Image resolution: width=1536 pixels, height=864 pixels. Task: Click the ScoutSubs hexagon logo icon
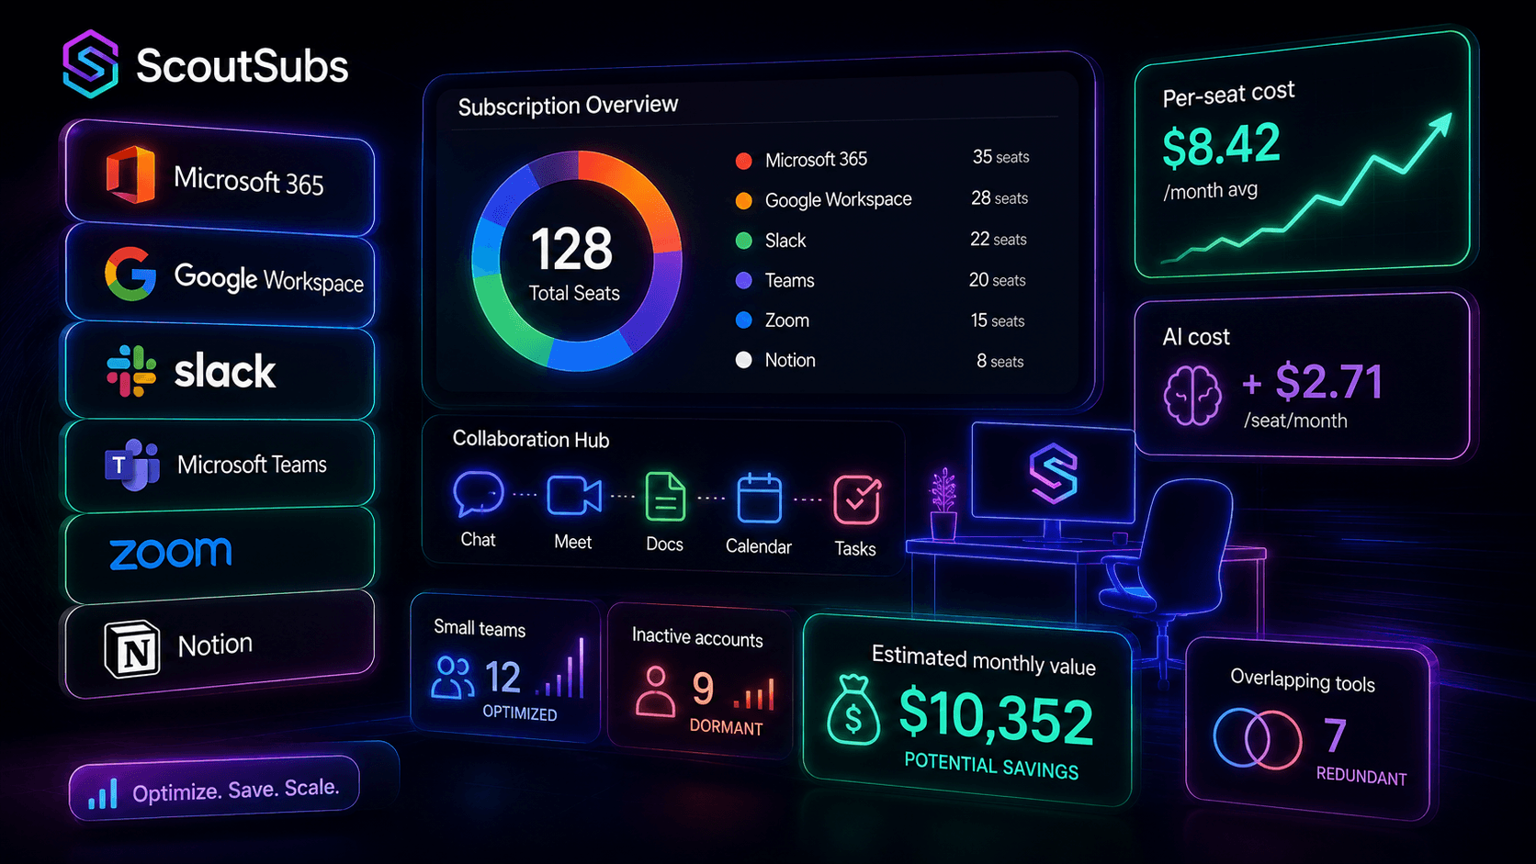click(x=90, y=63)
